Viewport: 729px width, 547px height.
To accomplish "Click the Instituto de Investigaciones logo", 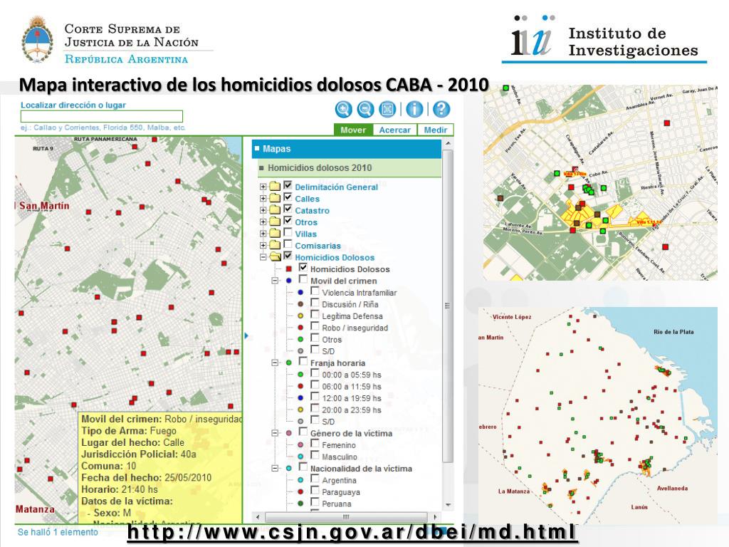I will coord(604,40).
